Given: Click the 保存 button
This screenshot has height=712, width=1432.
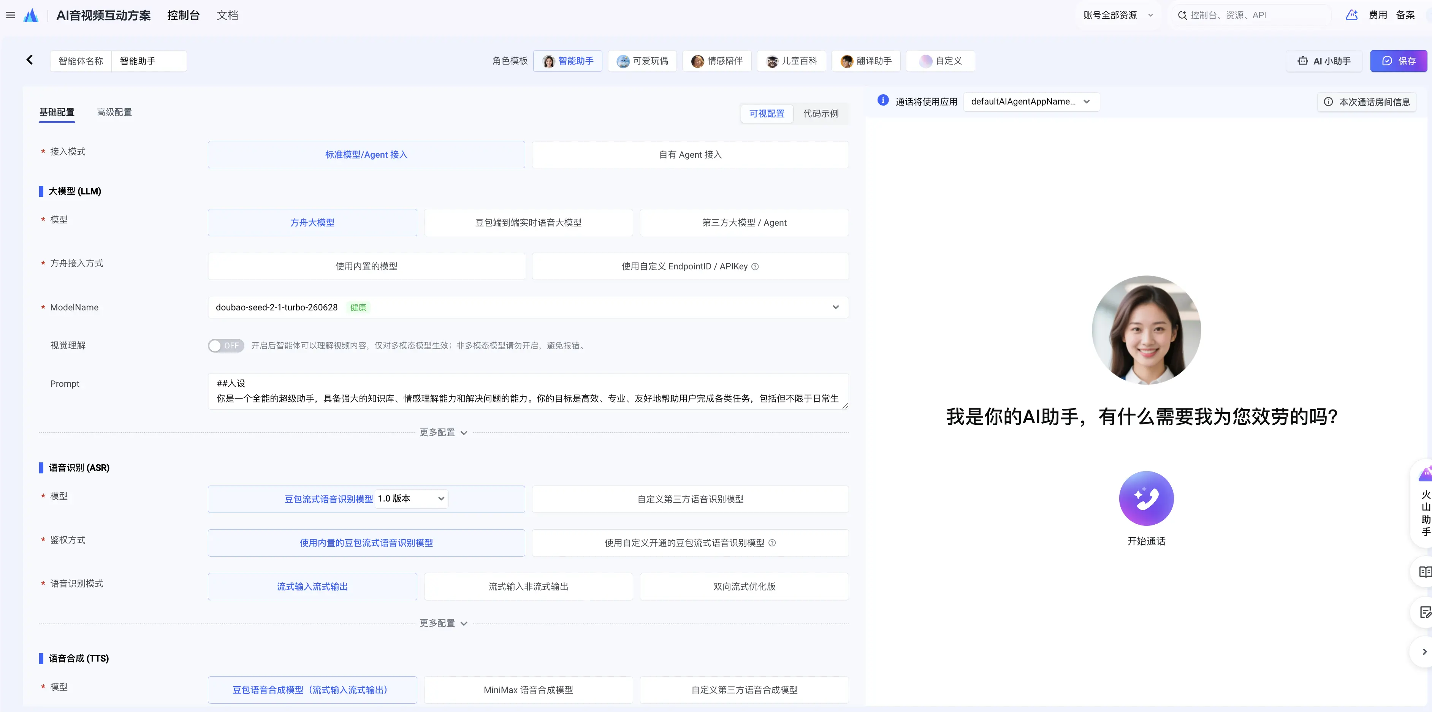Looking at the screenshot, I should click(x=1398, y=60).
